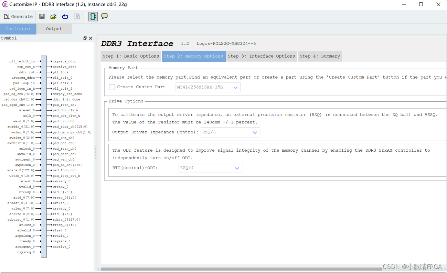This screenshot has width=447, height=273.
Task: Click the left arrow of the horizontal scrollbar
Action: pyautogui.click(x=99, y=269)
